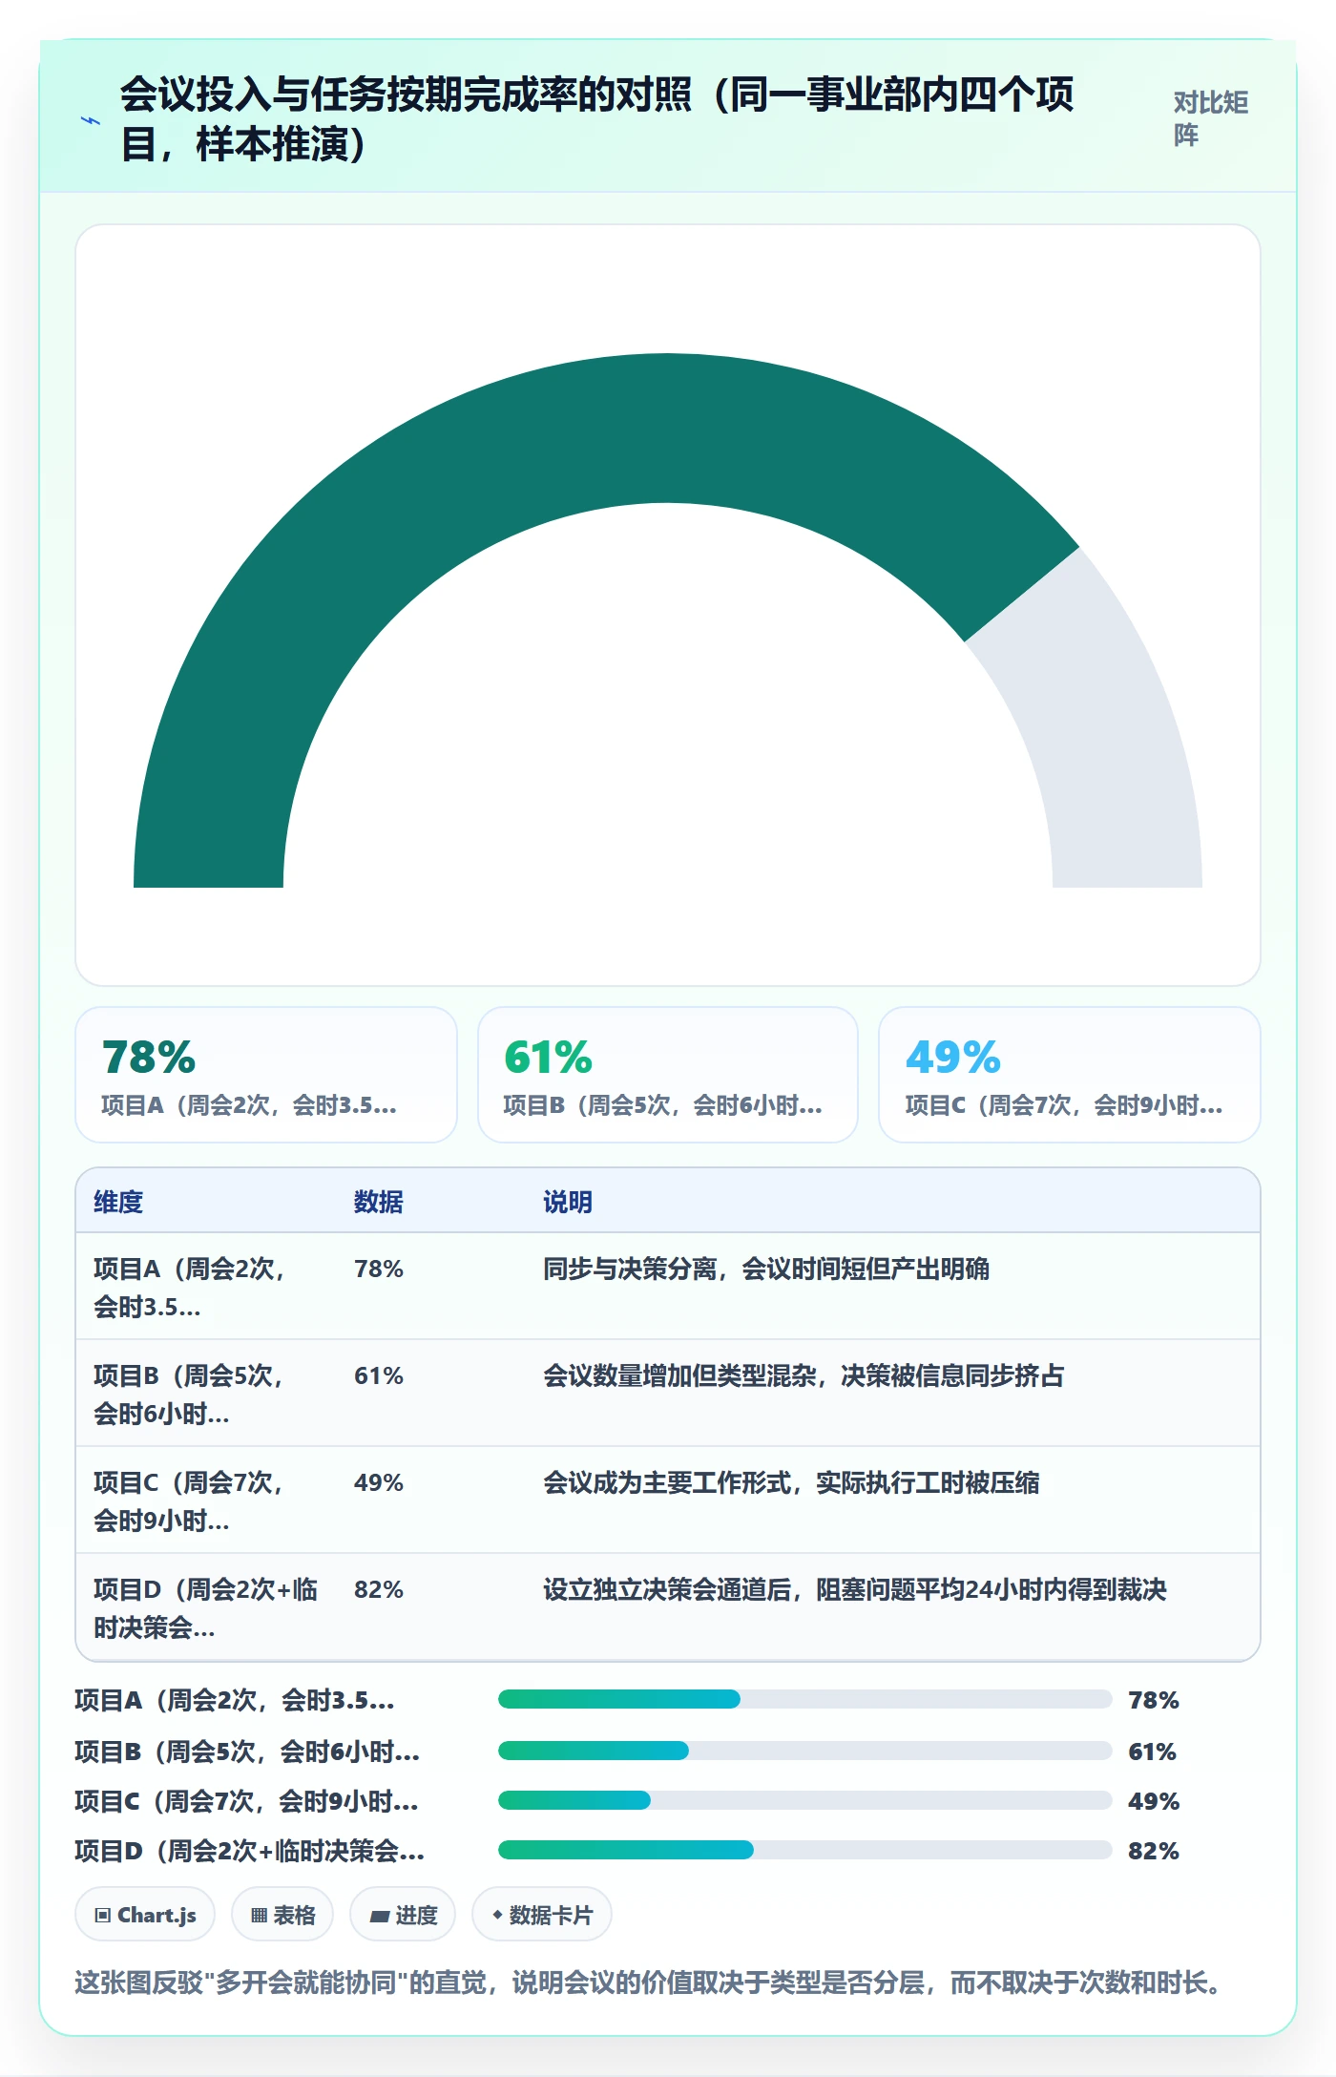Select the 进度 tag chip
This screenshot has height=2077, width=1336.
click(403, 1915)
